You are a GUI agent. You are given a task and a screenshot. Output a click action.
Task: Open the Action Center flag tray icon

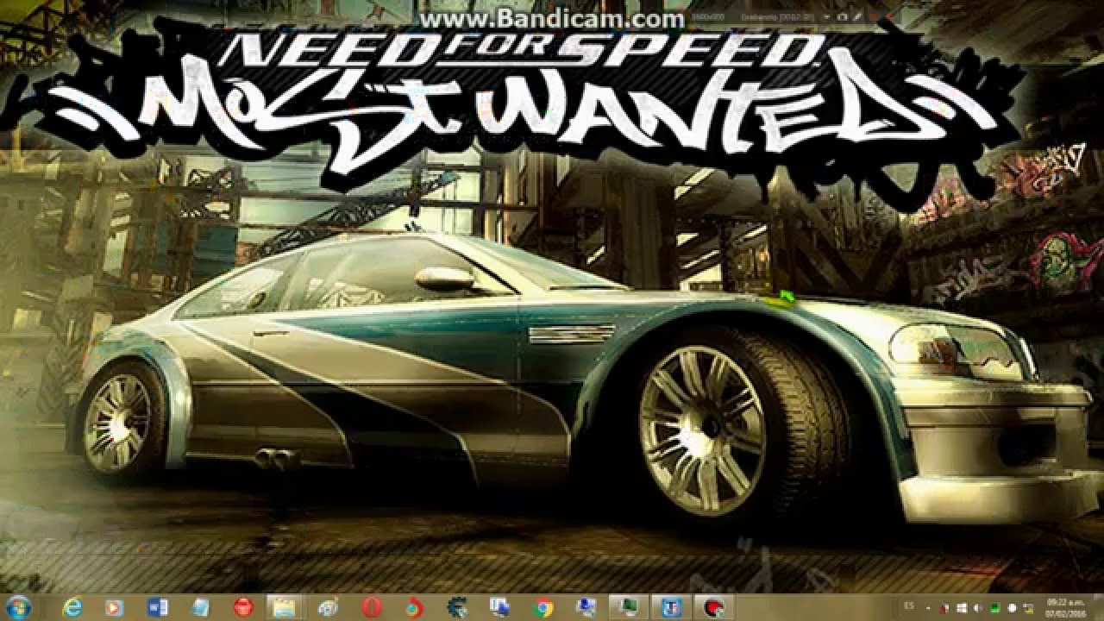point(944,608)
